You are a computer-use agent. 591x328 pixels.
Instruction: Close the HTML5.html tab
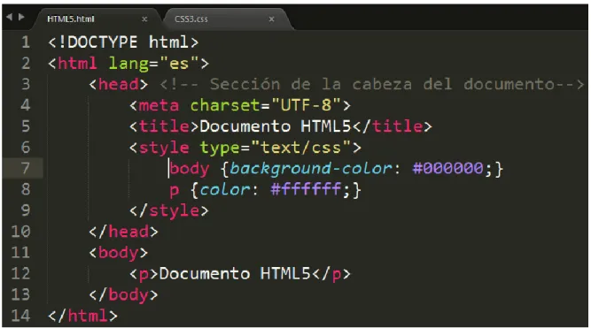pyautogui.click(x=144, y=19)
